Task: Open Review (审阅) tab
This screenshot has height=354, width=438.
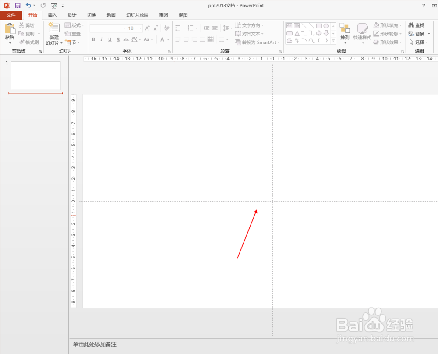Action: tap(163, 15)
